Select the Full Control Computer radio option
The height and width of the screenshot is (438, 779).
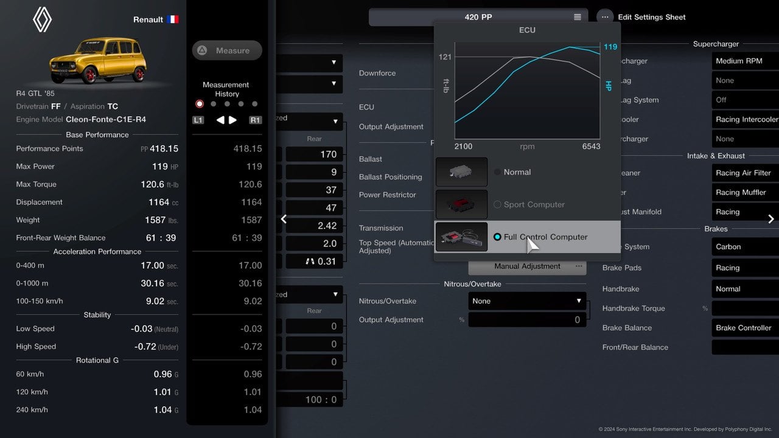(497, 237)
